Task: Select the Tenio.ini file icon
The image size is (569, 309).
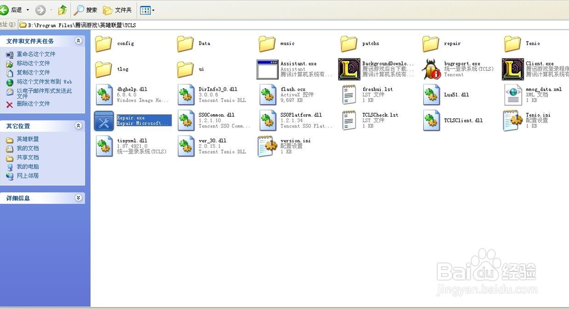Action: coord(513,121)
